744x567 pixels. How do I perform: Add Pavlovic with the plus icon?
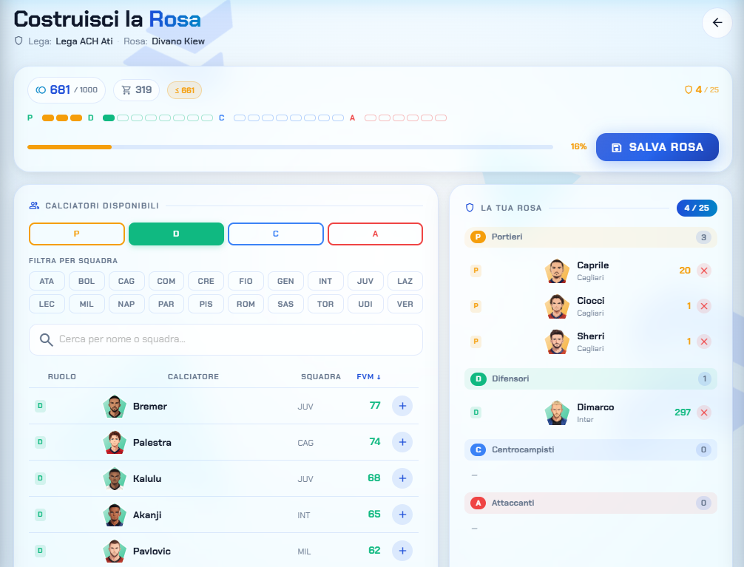pyautogui.click(x=402, y=551)
